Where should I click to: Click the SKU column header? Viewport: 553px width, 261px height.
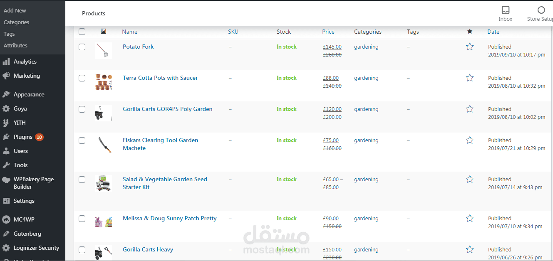pyautogui.click(x=233, y=32)
